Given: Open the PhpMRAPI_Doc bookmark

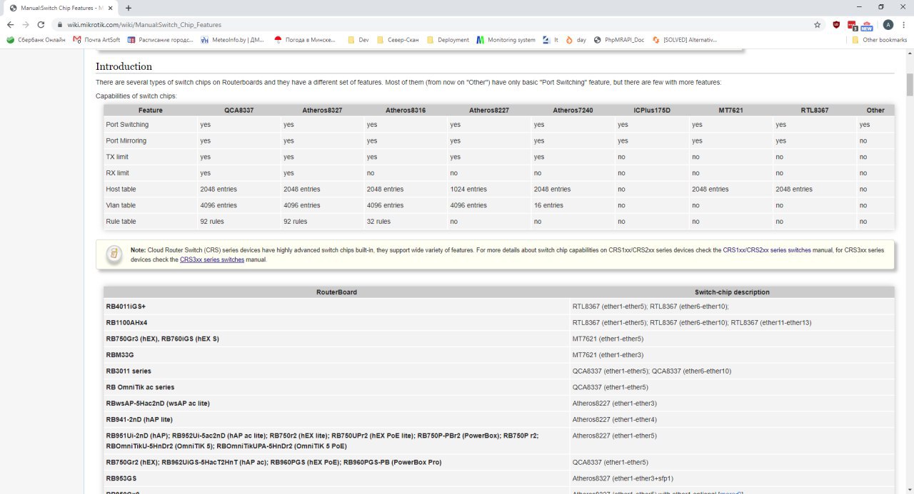Looking at the screenshot, I should click(618, 40).
